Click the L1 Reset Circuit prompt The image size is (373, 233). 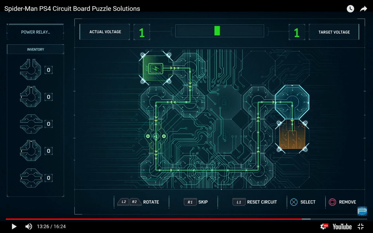255,202
